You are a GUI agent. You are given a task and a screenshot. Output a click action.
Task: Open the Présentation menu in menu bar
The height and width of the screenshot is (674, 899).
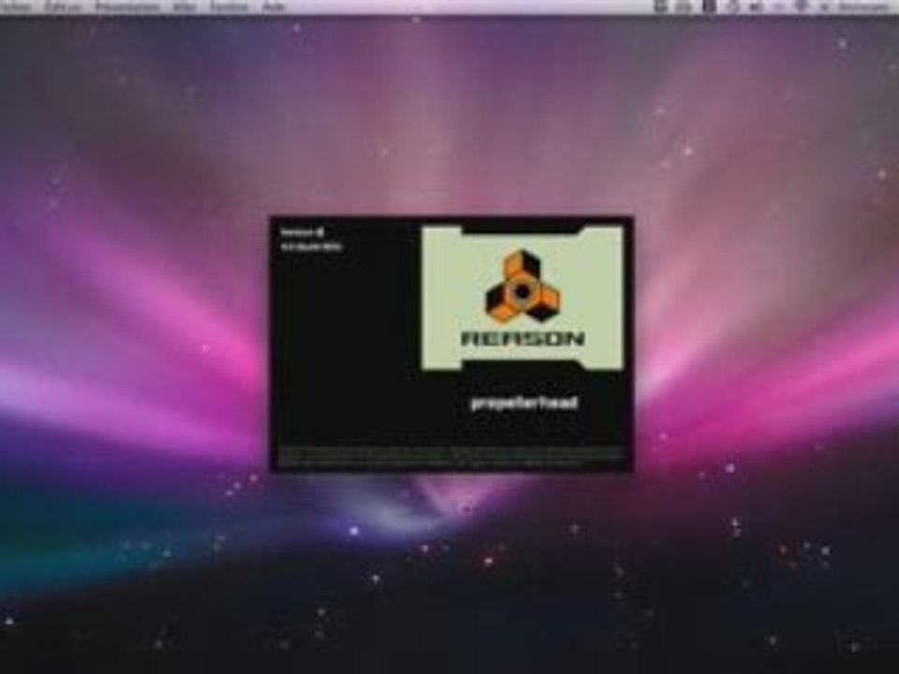pyautogui.click(x=127, y=7)
